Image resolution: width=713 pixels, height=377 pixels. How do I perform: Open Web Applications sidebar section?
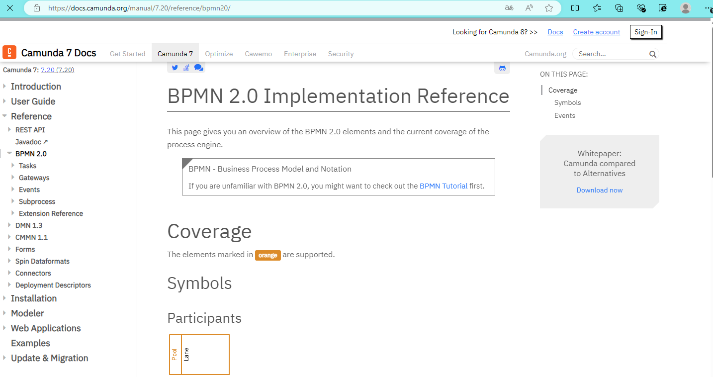(46, 328)
